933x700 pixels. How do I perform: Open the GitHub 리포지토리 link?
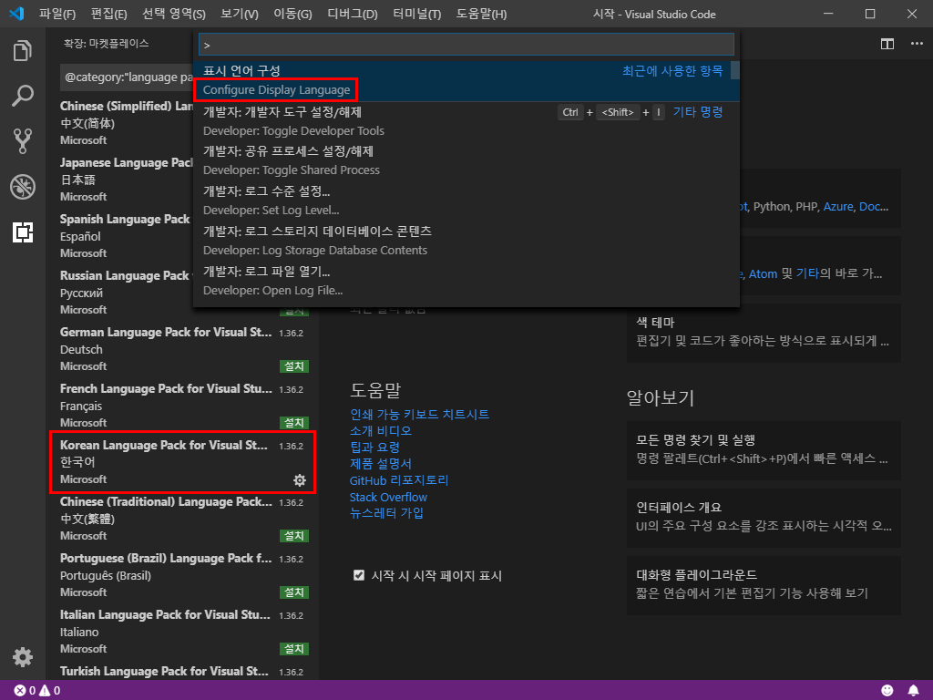(x=399, y=480)
